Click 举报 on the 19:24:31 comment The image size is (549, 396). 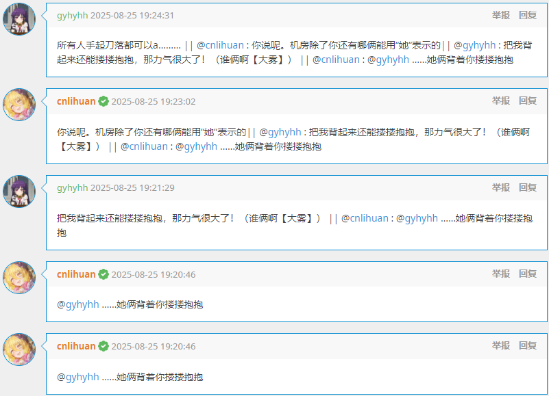[501, 15]
